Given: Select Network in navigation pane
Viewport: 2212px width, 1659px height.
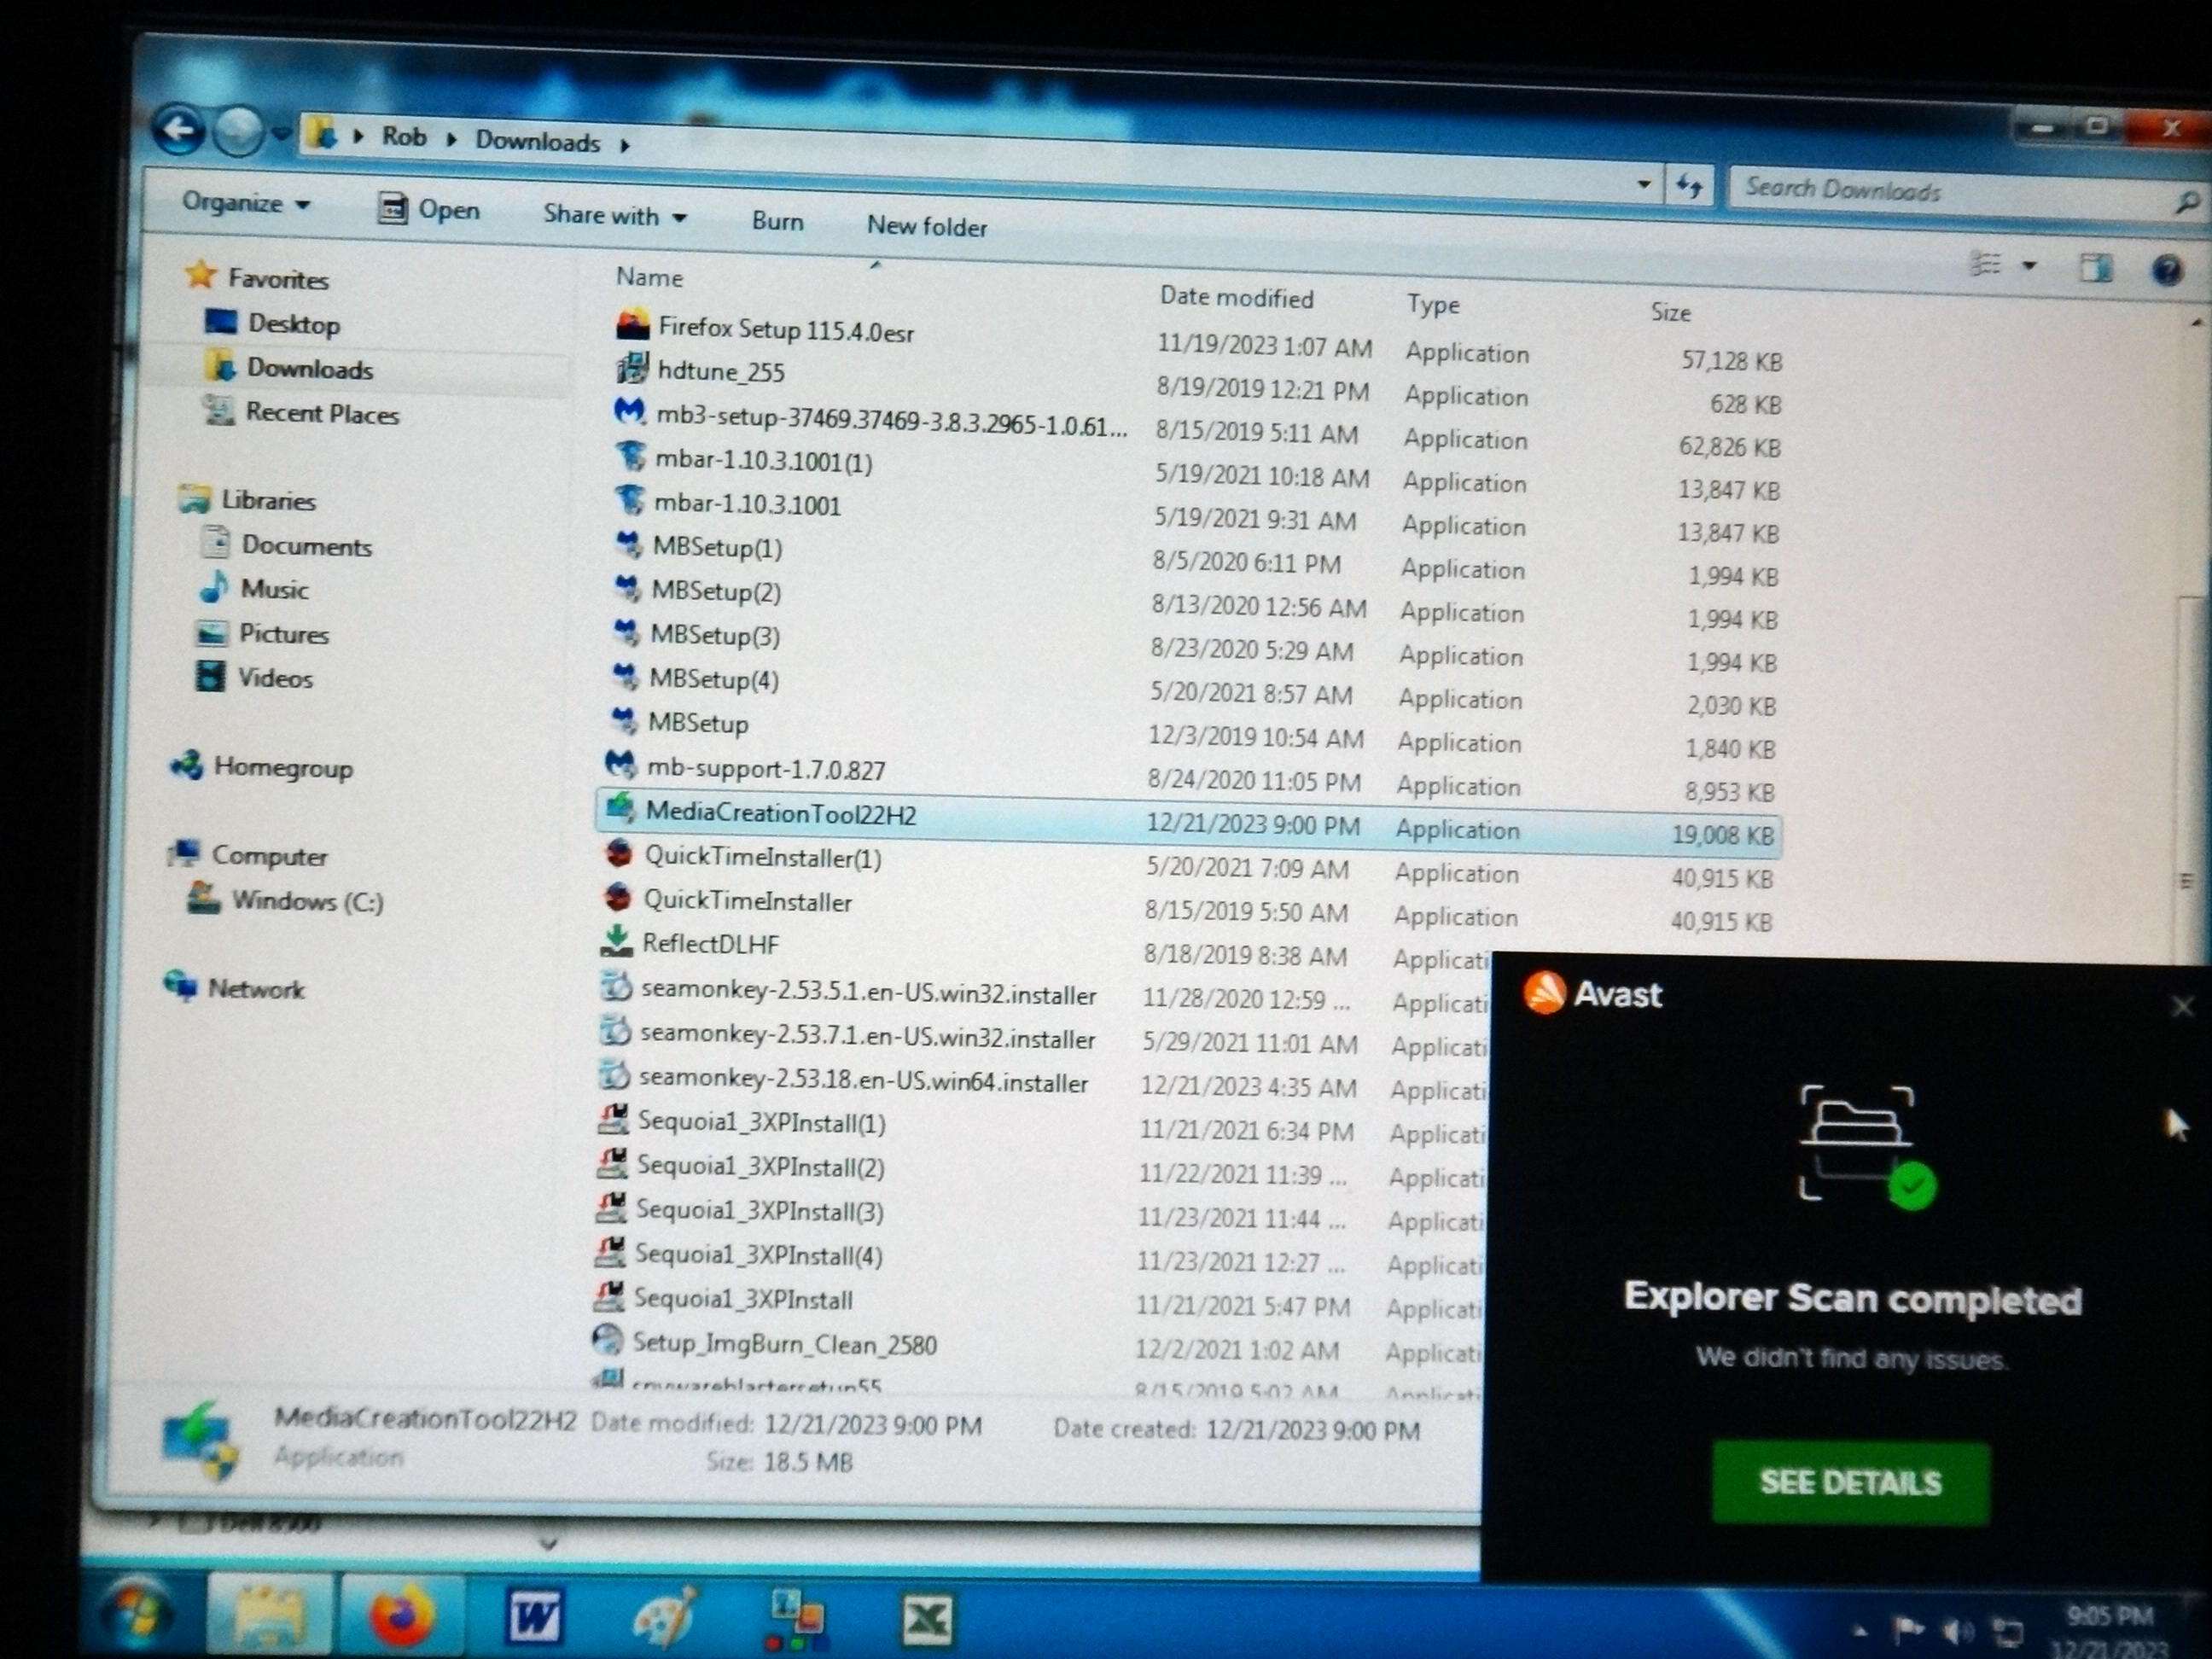Looking at the screenshot, I should [x=234, y=988].
